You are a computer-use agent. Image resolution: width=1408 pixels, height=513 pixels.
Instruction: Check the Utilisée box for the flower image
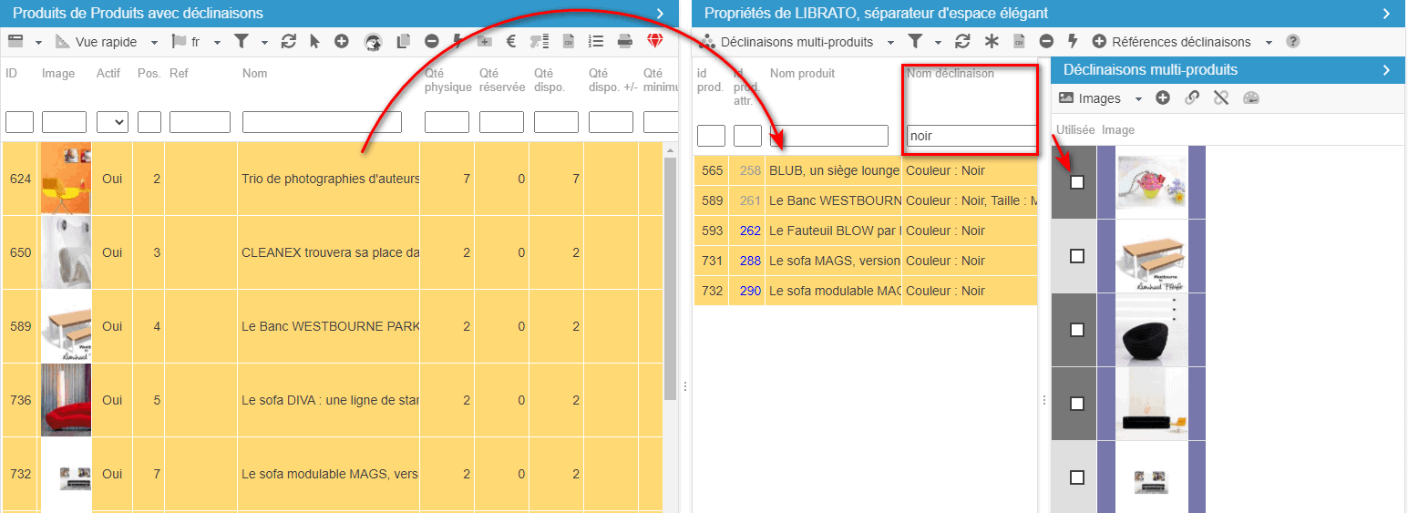point(1077,182)
